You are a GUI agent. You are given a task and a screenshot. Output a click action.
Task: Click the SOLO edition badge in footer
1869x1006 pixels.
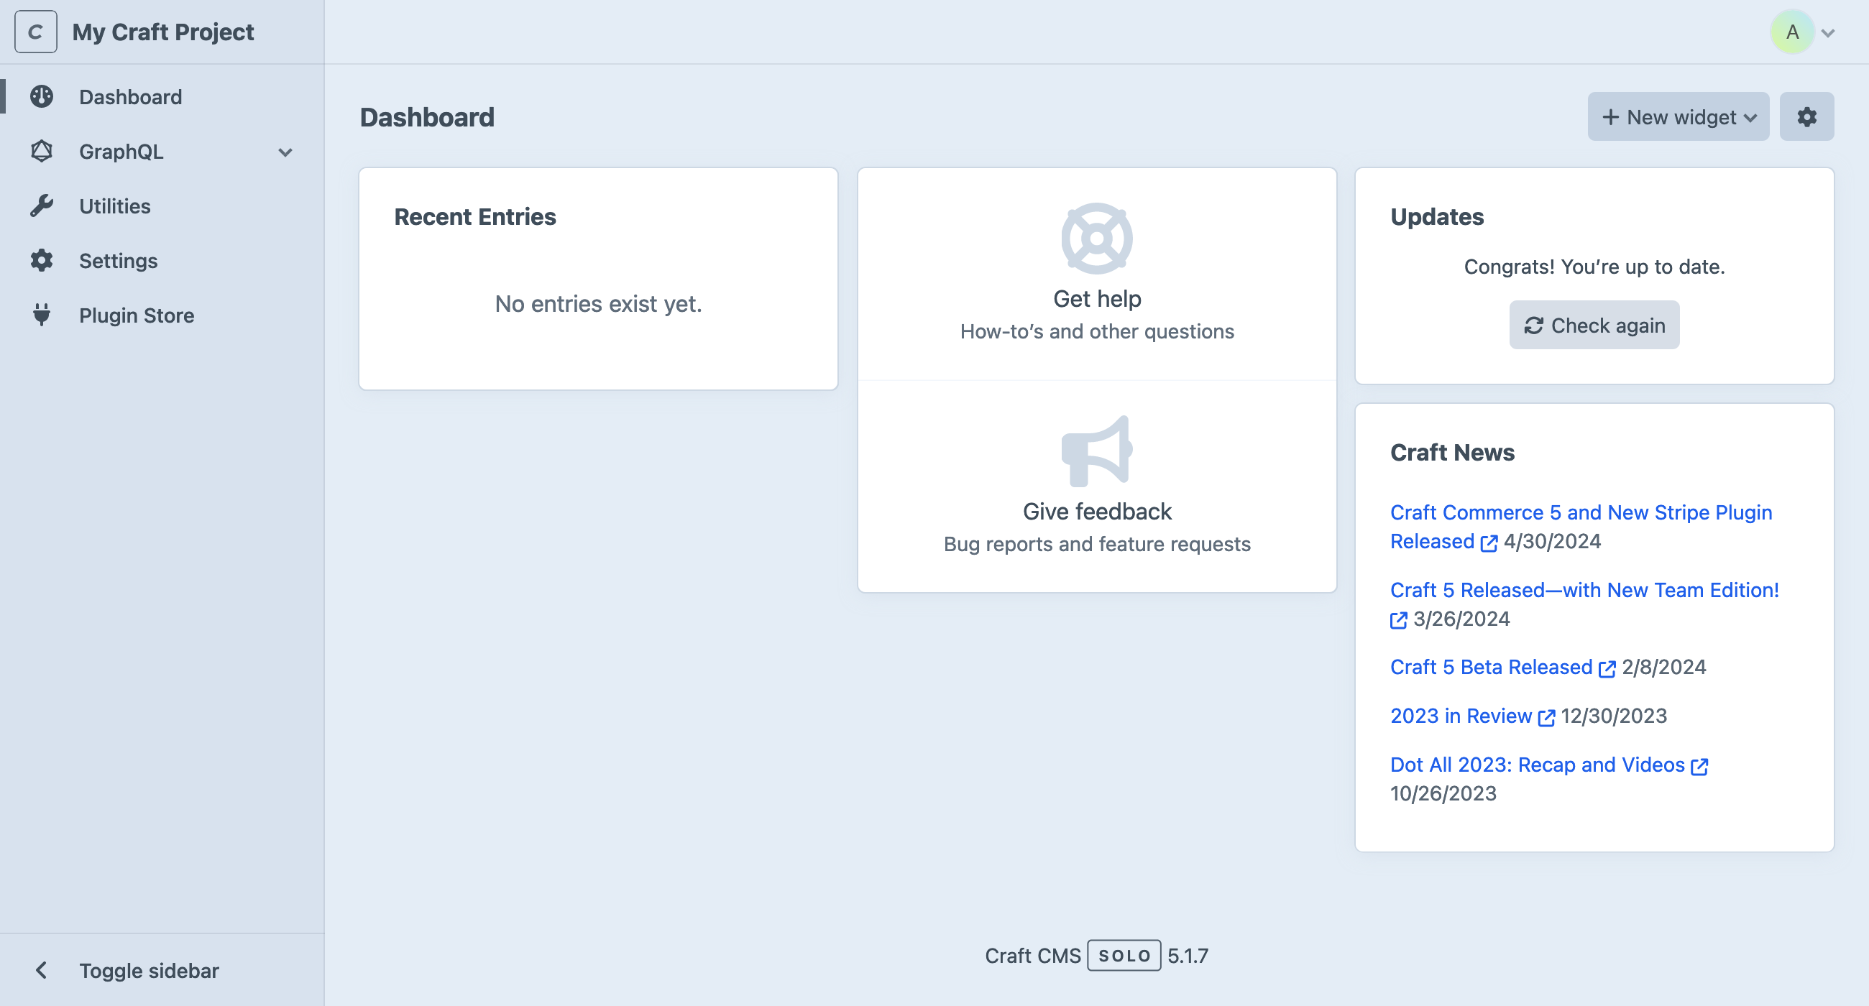[1123, 955]
